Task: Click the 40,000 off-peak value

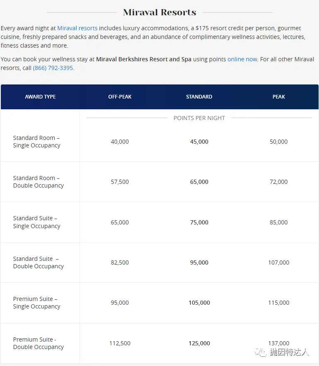Action: [120, 142]
